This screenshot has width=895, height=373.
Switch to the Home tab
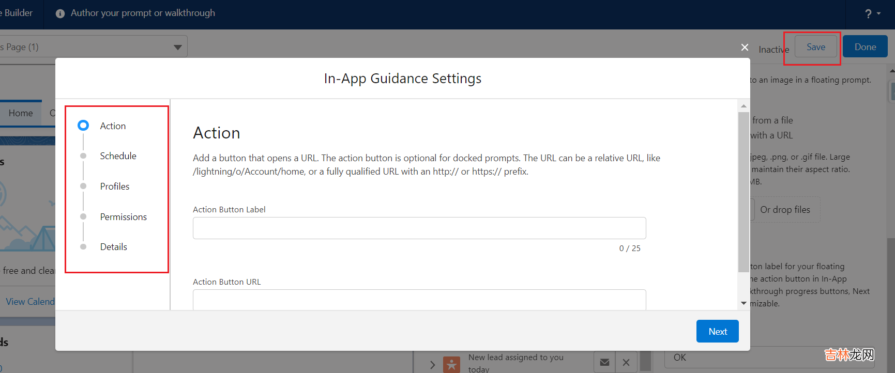click(21, 113)
